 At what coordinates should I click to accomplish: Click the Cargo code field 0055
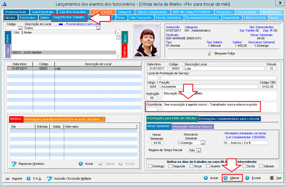[x=153, y=87]
